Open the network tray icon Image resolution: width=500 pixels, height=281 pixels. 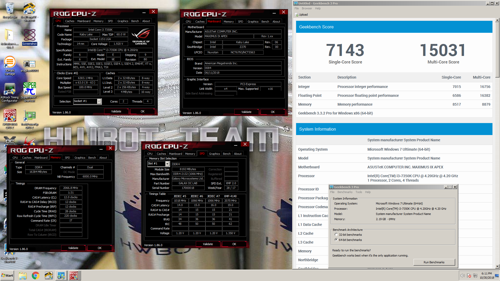[x=475, y=276]
